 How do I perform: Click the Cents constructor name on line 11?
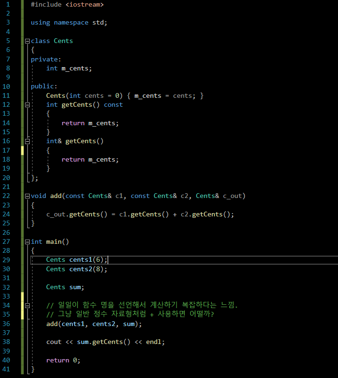56,96
